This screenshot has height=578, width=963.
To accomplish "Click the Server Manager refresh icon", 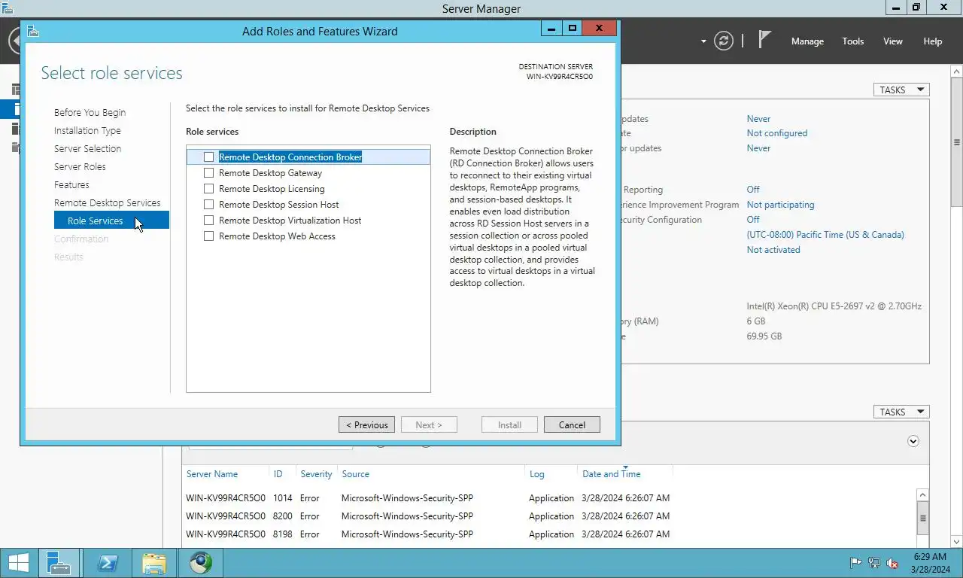I will tap(724, 41).
